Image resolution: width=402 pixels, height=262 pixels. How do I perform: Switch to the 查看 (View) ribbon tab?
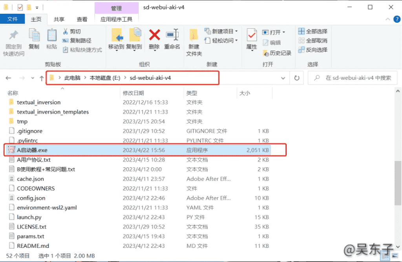[82, 19]
